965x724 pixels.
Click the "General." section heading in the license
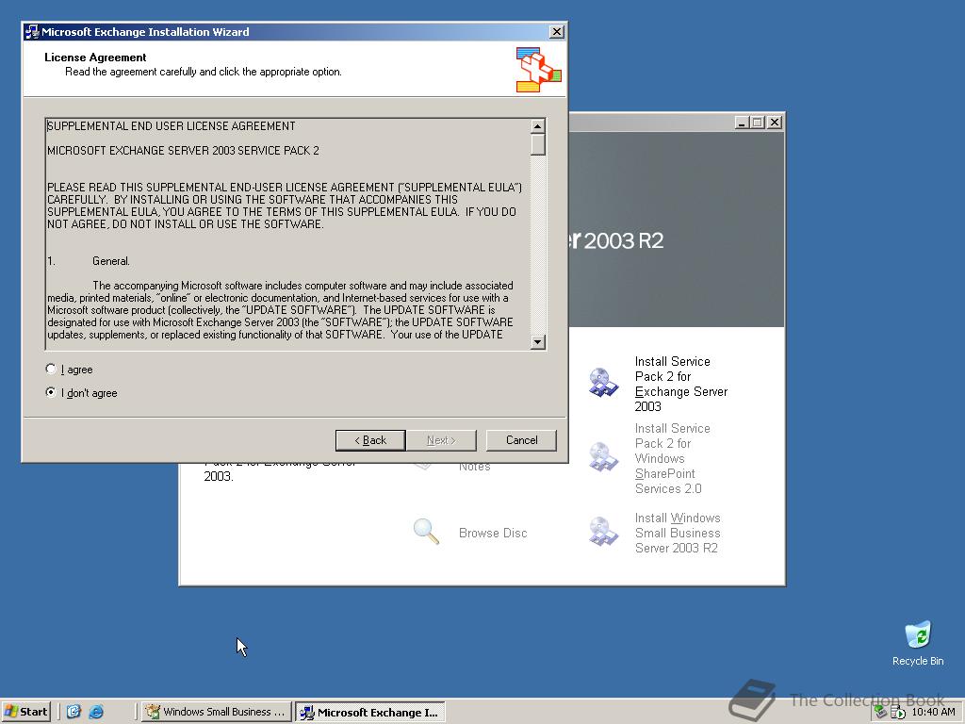(x=111, y=261)
